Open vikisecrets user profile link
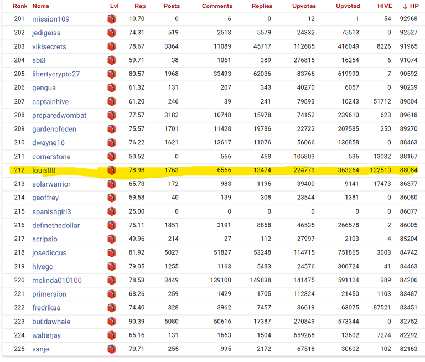This screenshot has height=362, width=425. (x=49, y=46)
